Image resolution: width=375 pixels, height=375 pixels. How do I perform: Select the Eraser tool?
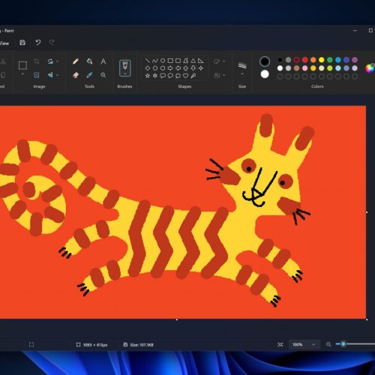(76, 75)
